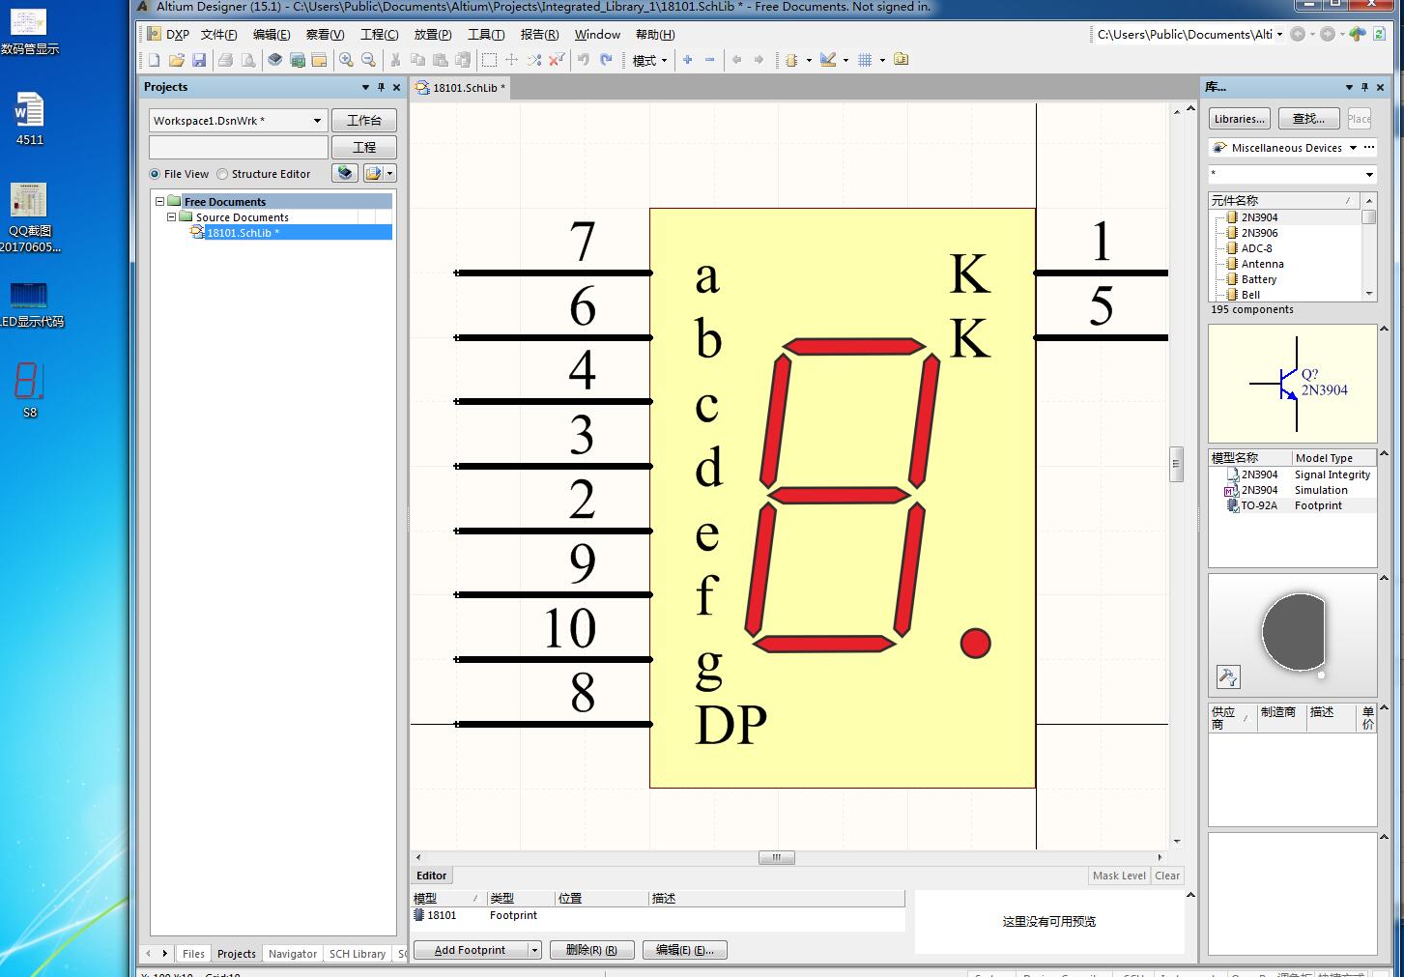Click the Print Preview icon
The height and width of the screenshot is (977, 1404).
click(248, 60)
